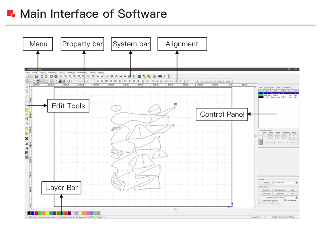321x226 pixels.
Task: Click the green import icon after Save
Action: click(x=42, y=76)
